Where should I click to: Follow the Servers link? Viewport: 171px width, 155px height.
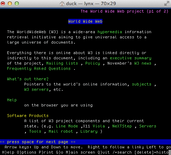click(x=148, y=126)
